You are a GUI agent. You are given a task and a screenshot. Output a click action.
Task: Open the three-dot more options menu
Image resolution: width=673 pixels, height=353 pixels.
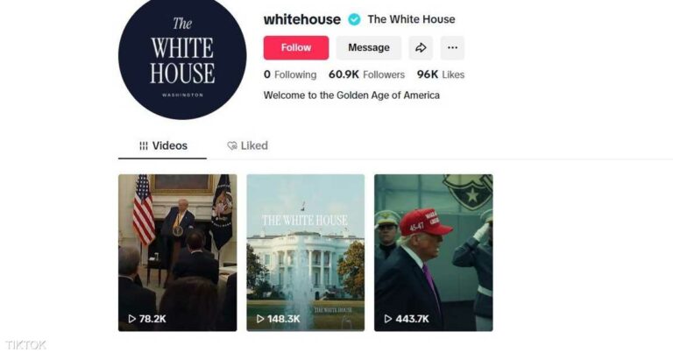coord(452,47)
